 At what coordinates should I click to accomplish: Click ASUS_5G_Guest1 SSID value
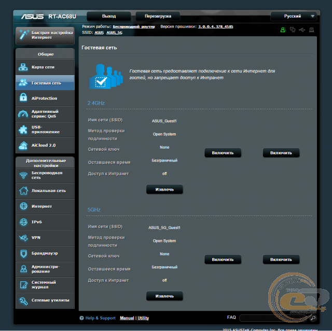point(164,227)
